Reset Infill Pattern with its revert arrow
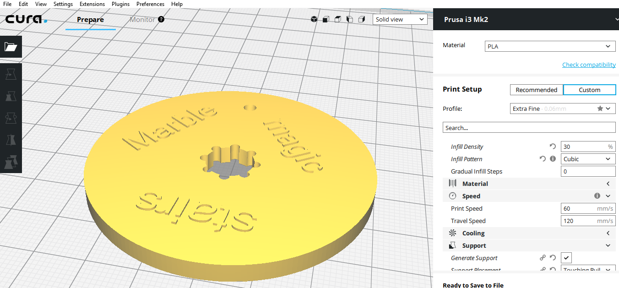Viewport: 619px width, 288px height. pyautogui.click(x=543, y=159)
